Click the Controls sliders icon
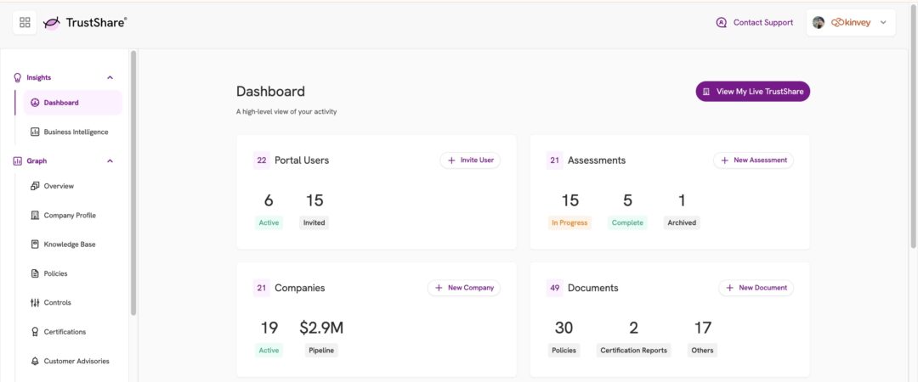 [x=35, y=302]
